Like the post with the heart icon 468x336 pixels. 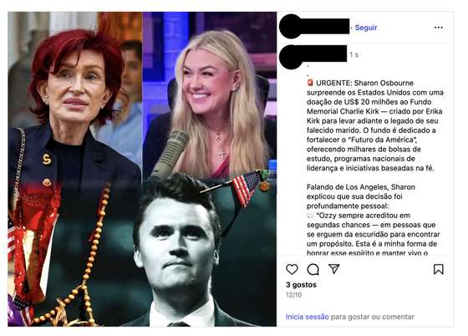(292, 269)
